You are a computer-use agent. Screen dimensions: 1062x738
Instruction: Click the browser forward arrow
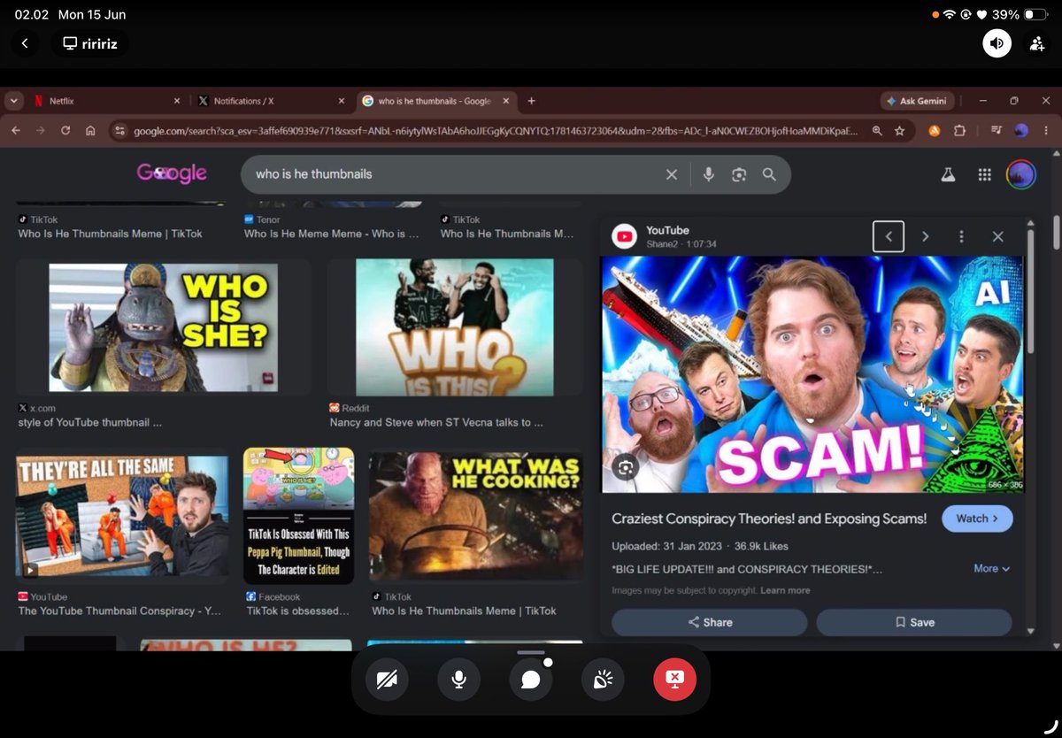[x=41, y=130]
